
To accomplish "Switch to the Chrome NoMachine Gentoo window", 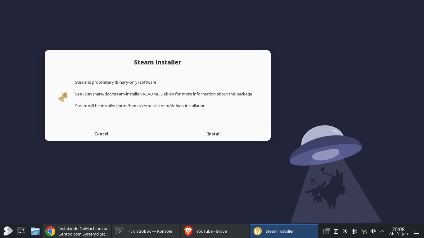I will pyautogui.click(x=77, y=231).
